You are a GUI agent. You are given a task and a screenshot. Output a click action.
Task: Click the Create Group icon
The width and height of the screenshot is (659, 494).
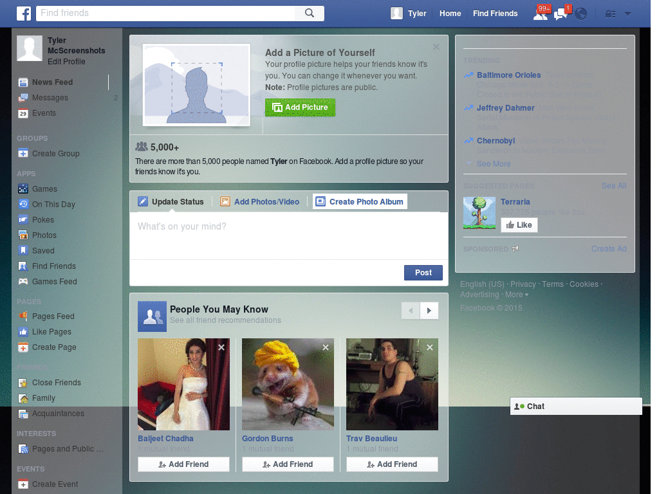pyautogui.click(x=23, y=153)
